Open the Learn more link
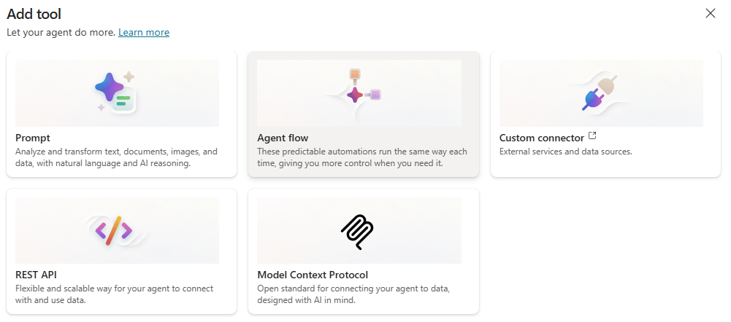The image size is (731, 322). [144, 33]
